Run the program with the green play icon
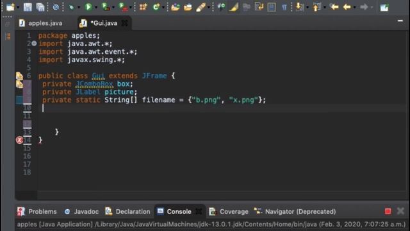The image size is (410, 231). [88, 7]
